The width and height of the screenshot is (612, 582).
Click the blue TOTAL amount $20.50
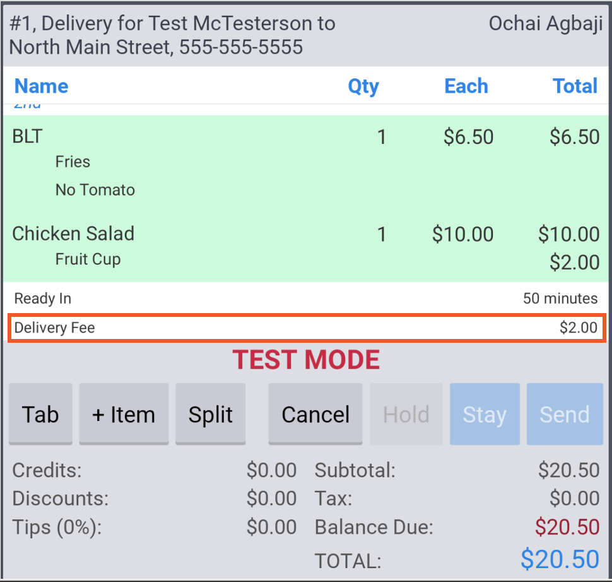(560, 559)
